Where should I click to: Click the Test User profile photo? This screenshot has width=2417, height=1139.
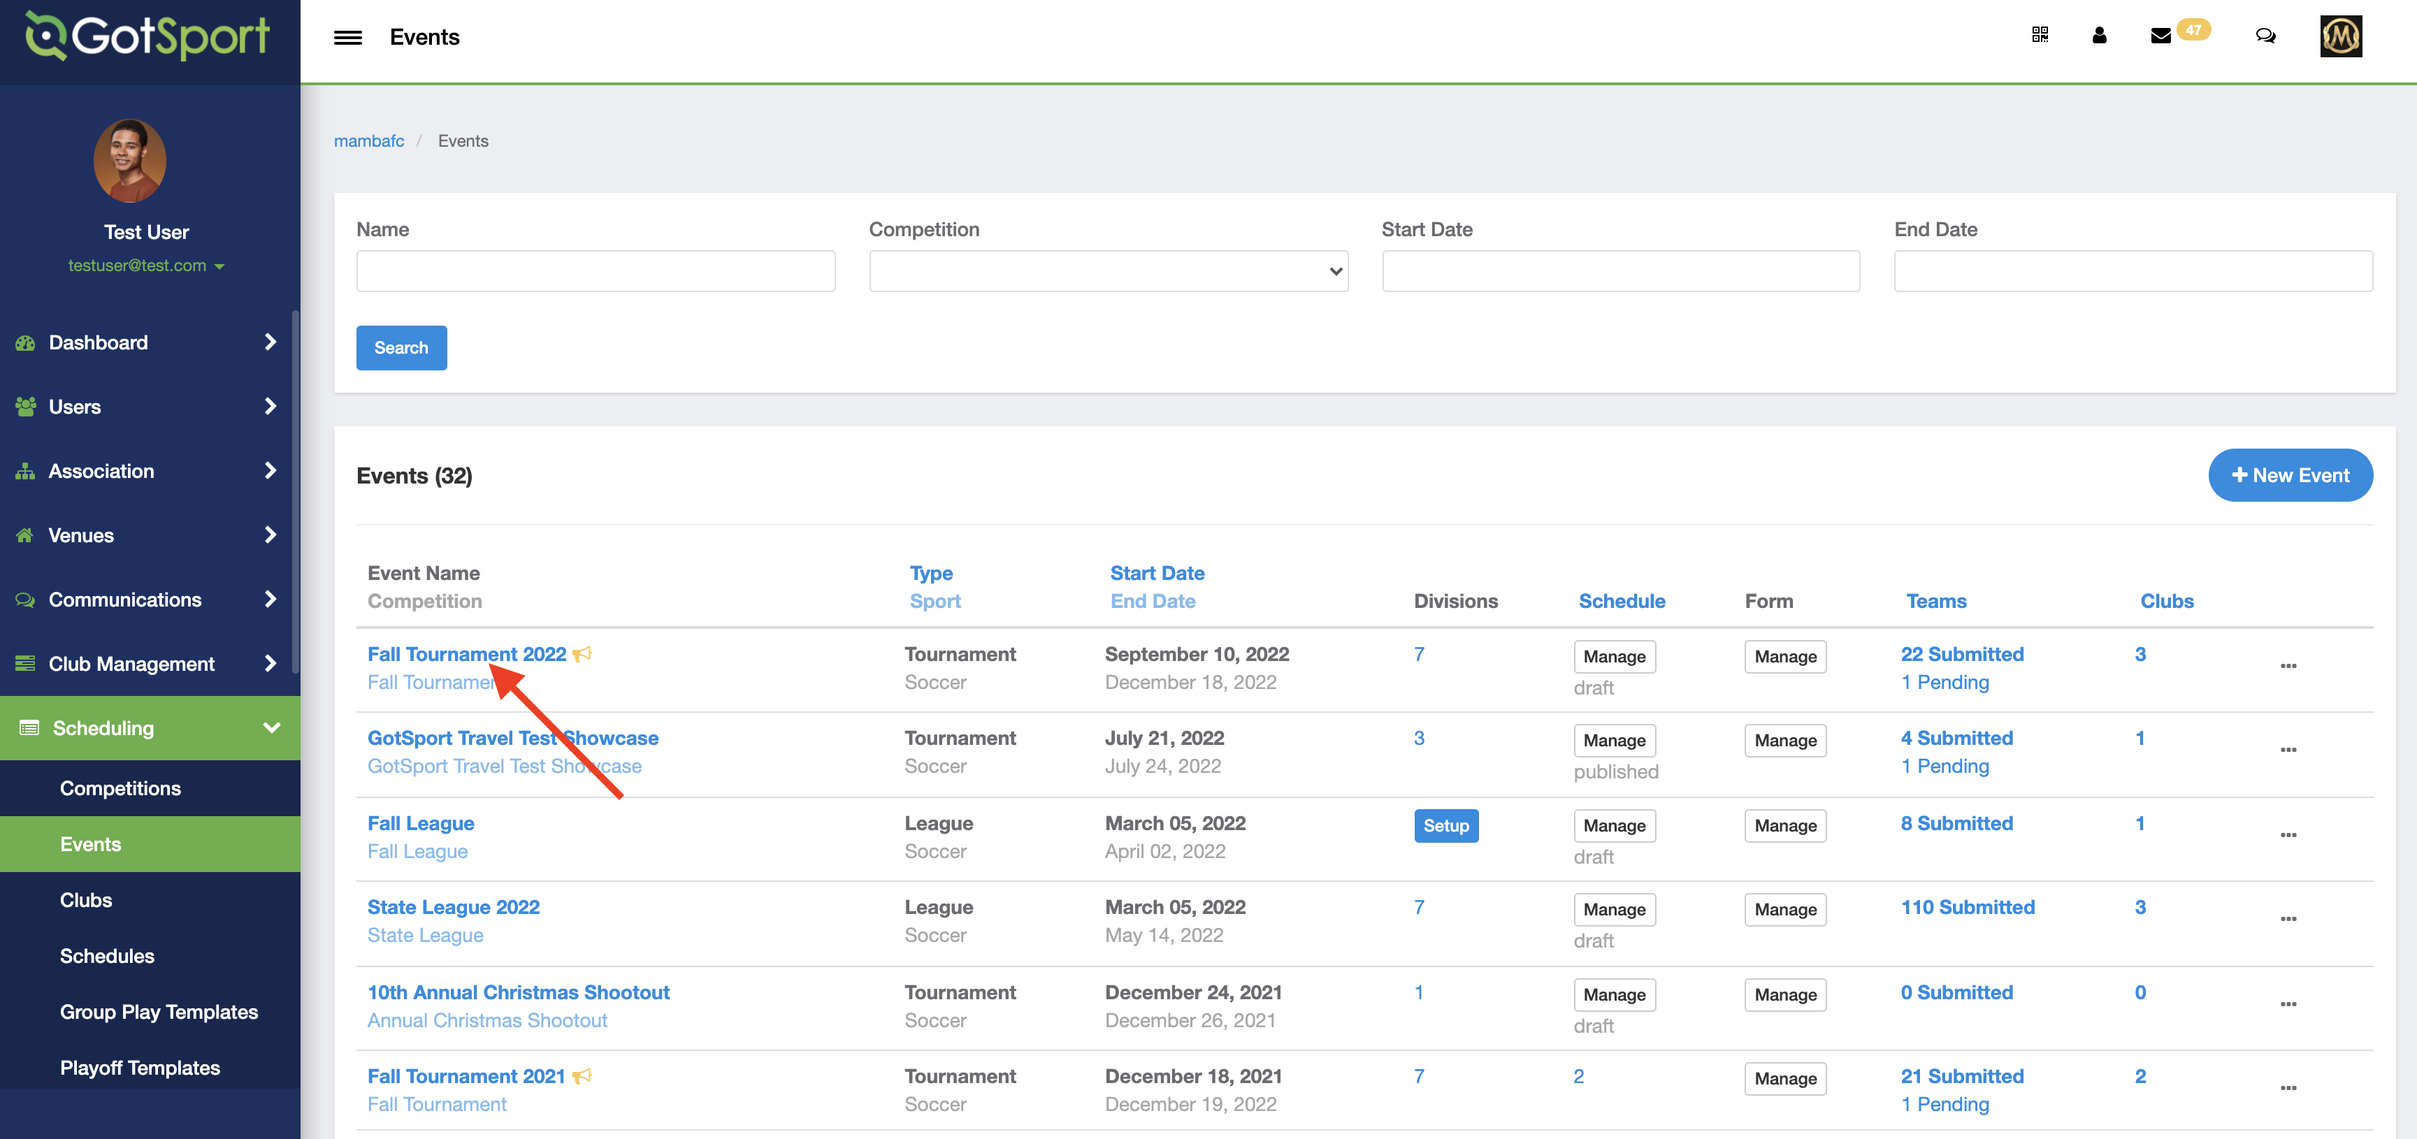pyautogui.click(x=131, y=161)
